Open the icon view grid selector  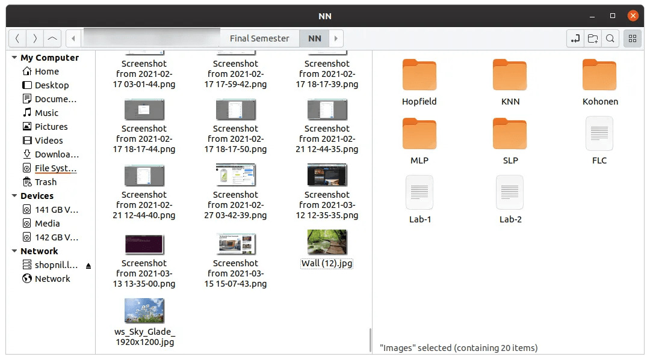pos(632,38)
